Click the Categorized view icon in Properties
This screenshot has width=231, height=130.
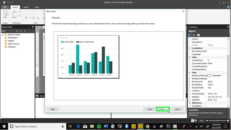(190, 35)
